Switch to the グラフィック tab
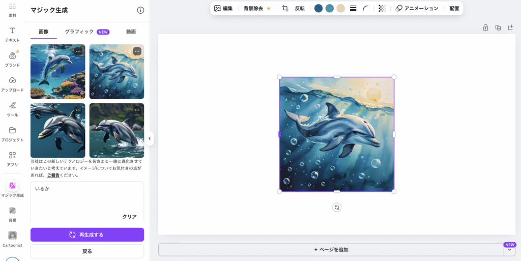Viewport: 521px width, 261px height. [x=87, y=32]
